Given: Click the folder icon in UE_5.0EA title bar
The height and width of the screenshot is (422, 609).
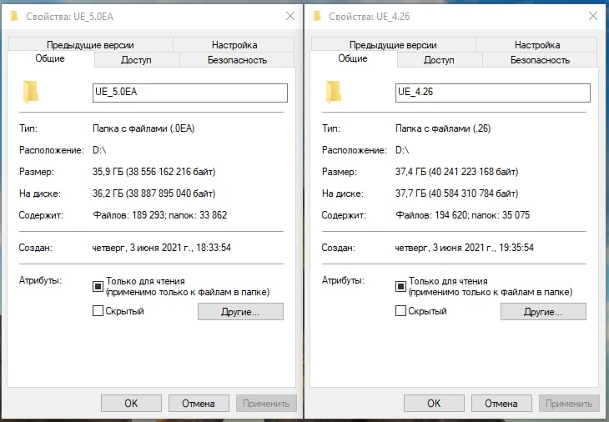Looking at the screenshot, I should pyautogui.click(x=12, y=16).
